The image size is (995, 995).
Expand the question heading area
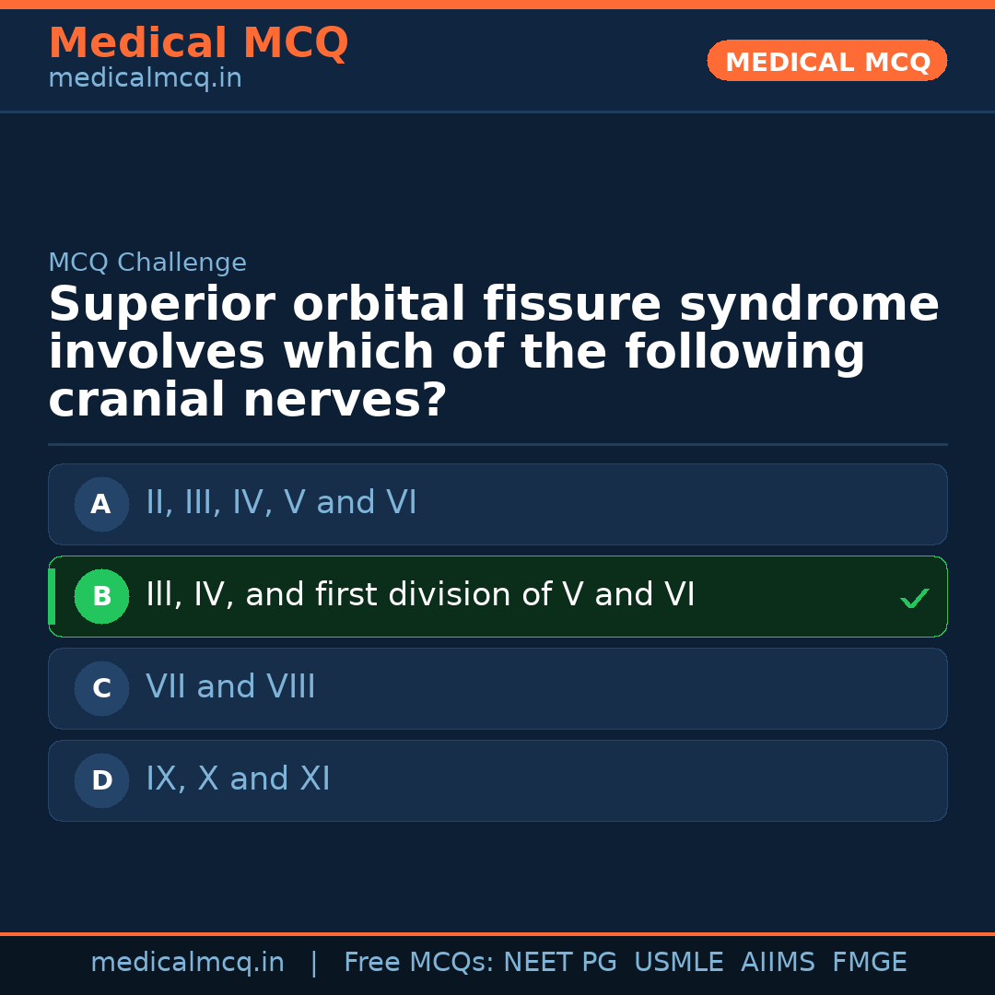[x=493, y=350]
